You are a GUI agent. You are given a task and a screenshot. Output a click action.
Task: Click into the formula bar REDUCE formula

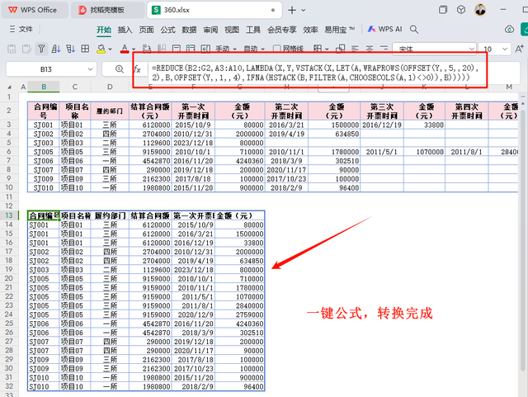pos(317,73)
